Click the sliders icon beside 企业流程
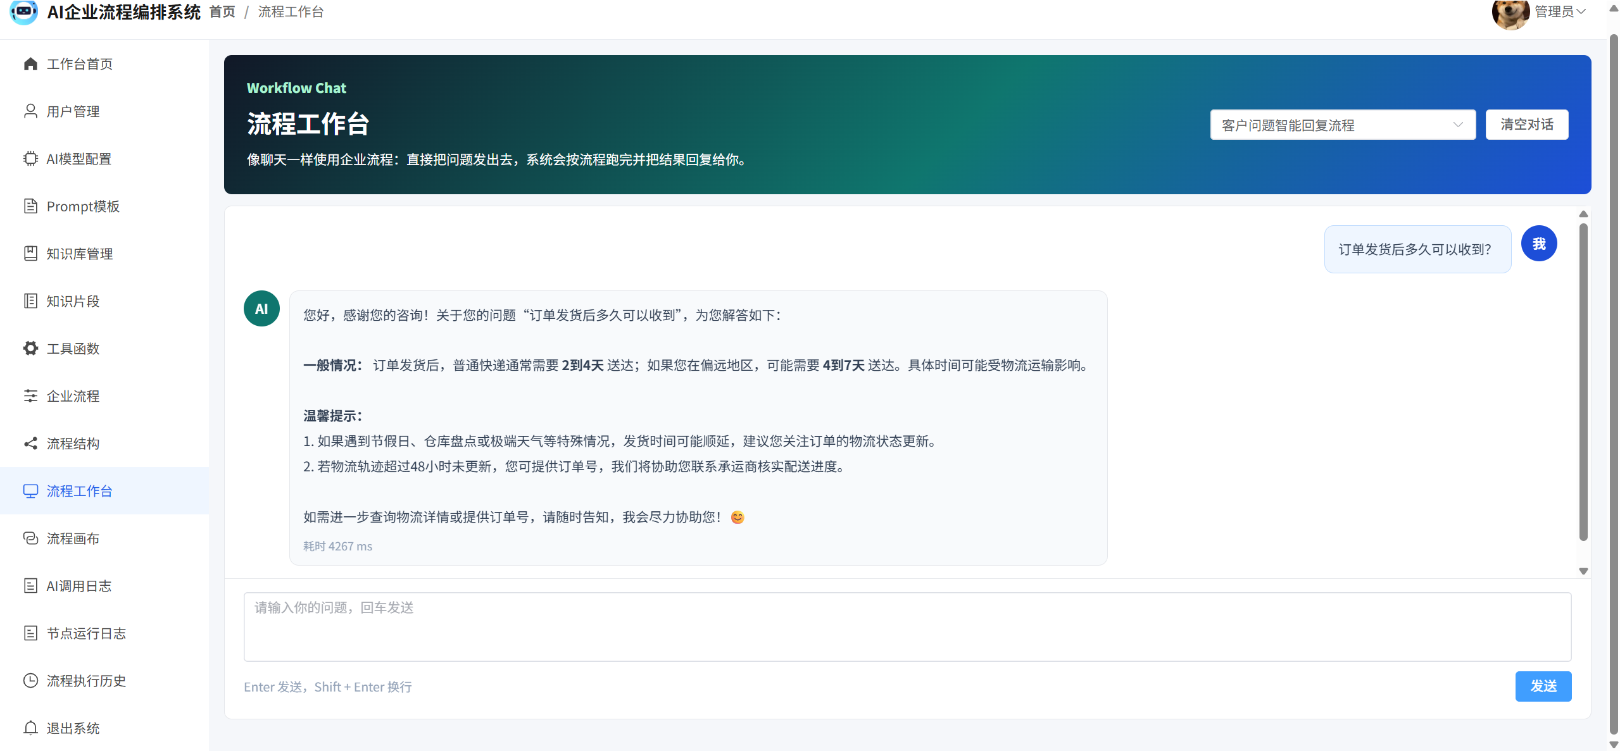Viewport: 1620px width, 751px height. click(x=30, y=396)
